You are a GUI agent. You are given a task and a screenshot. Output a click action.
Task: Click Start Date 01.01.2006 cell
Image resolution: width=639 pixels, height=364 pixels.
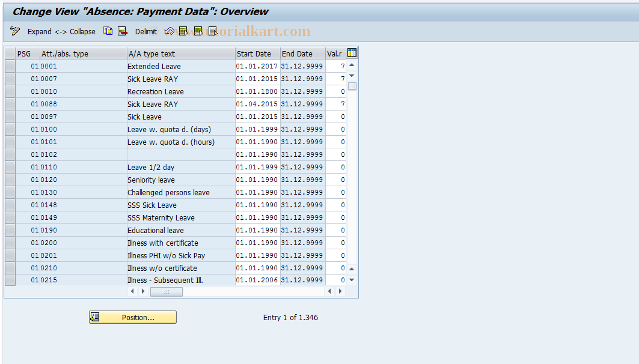click(x=257, y=280)
